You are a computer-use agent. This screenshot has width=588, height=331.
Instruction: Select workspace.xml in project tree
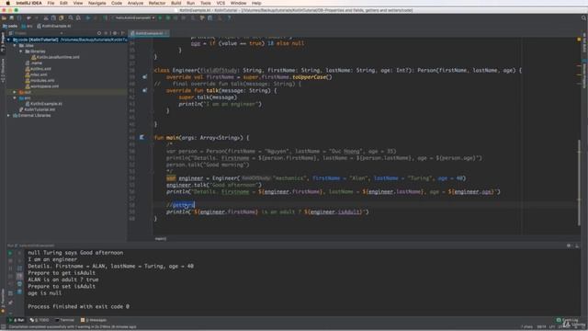click(41, 86)
